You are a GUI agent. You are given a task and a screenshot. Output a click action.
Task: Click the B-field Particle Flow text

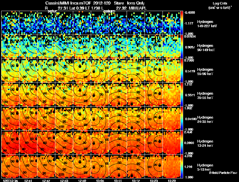click(x=223, y=173)
